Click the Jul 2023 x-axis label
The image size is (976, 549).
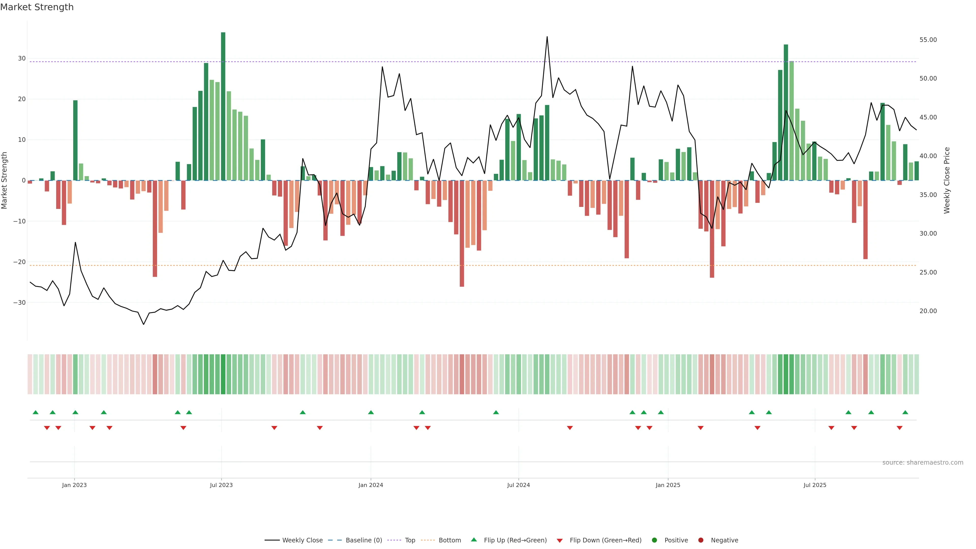pos(221,485)
